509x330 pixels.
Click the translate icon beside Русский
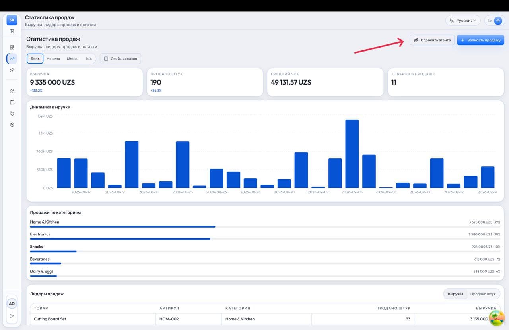click(x=451, y=21)
